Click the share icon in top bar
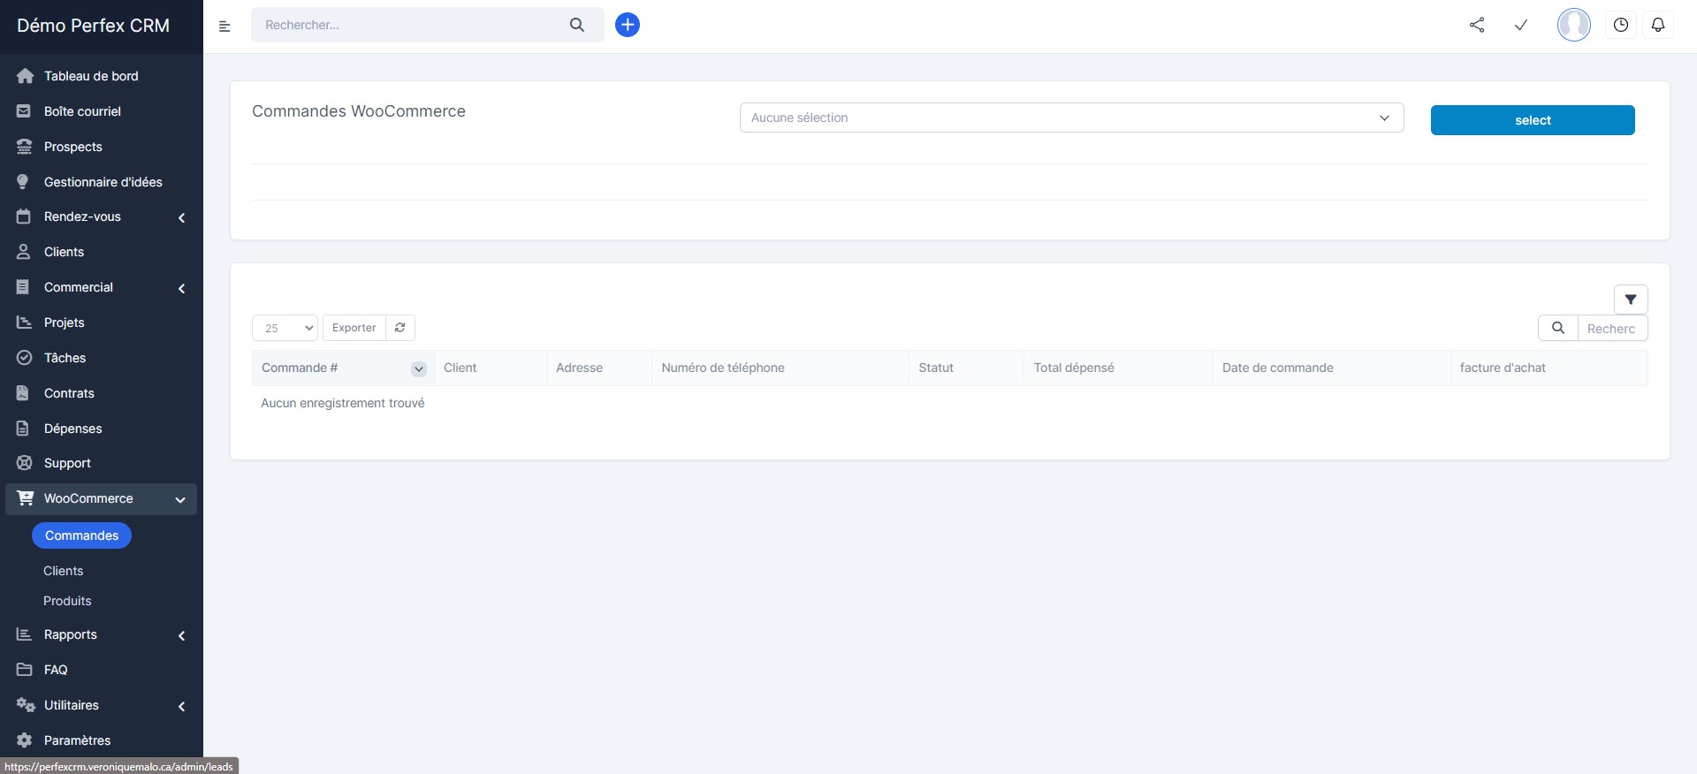 [1477, 25]
